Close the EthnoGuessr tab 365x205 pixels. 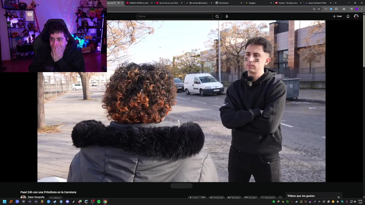(241, 3)
